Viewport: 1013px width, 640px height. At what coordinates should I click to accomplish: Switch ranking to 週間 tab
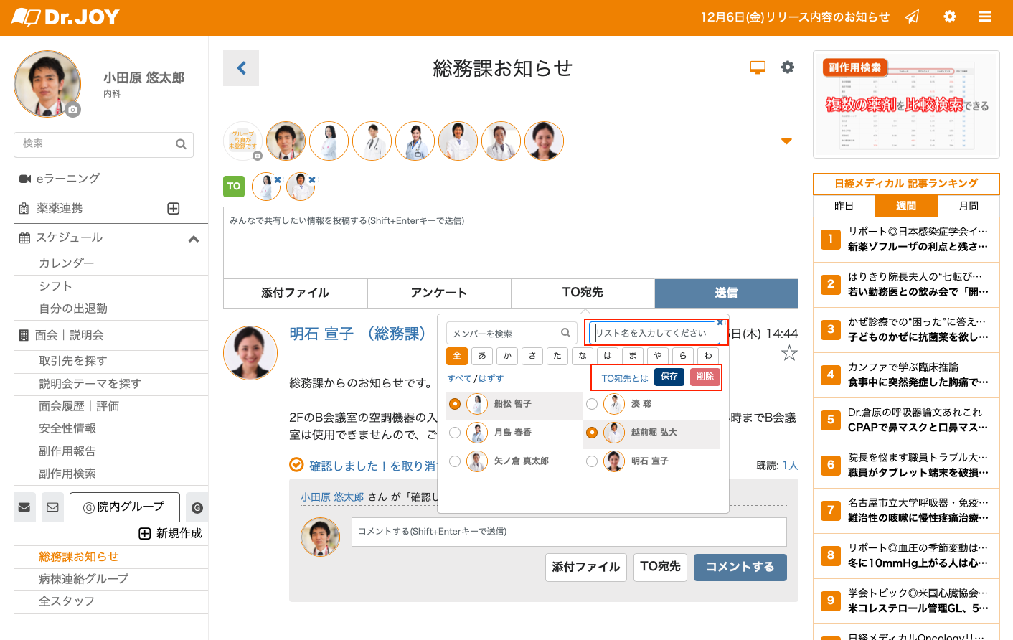coord(906,206)
